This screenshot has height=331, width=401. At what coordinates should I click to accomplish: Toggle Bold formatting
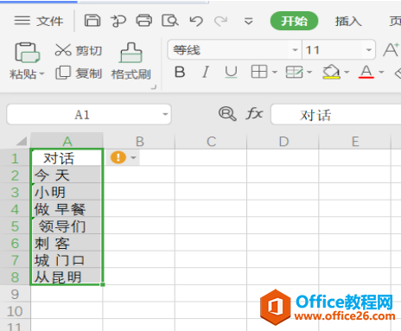coord(180,72)
